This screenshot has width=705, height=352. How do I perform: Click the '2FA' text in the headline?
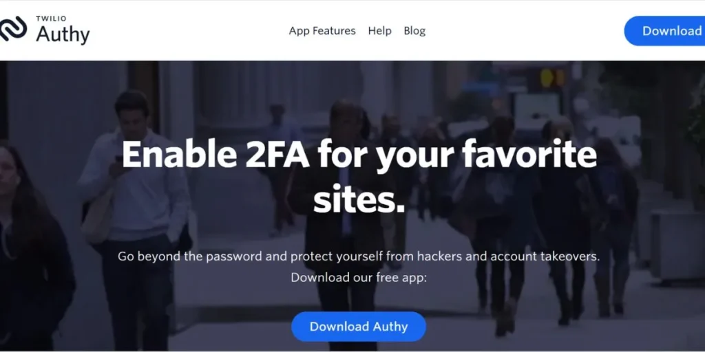coord(276,155)
